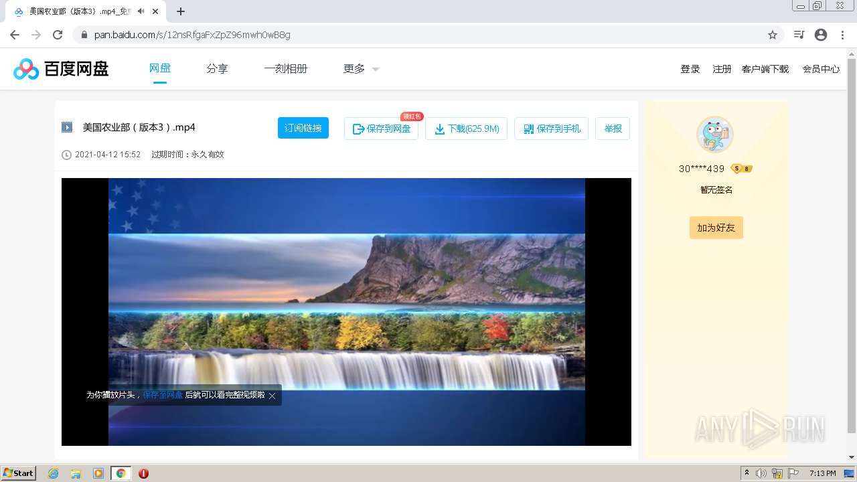The width and height of the screenshot is (857, 482).
Task: Click the 保存到手机 button
Action: (x=552, y=129)
